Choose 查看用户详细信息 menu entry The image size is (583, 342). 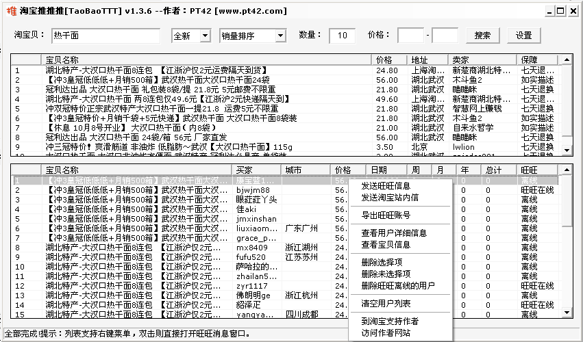tap(394, 233)
